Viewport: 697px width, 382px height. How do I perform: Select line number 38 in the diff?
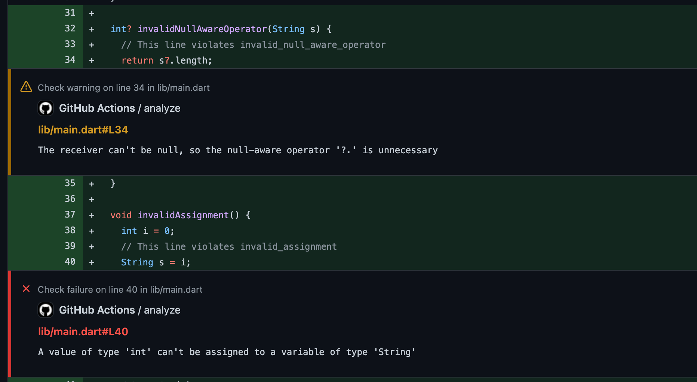pos(70,230)
